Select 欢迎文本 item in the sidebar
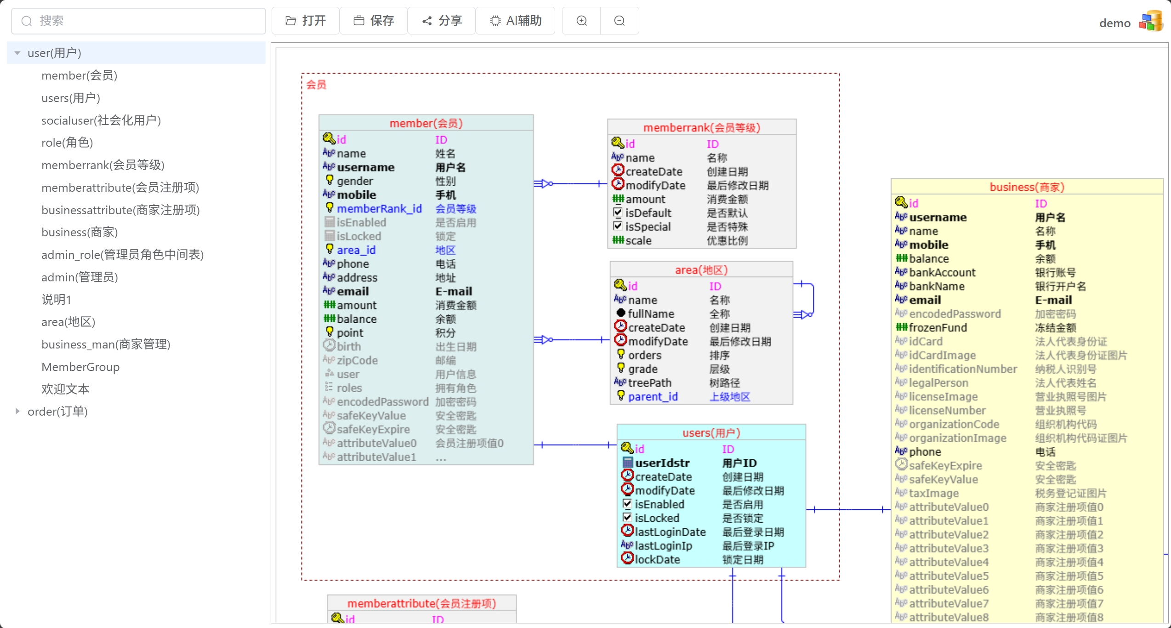The height and width of the screenshot is (628, 1171). point(65,389)
